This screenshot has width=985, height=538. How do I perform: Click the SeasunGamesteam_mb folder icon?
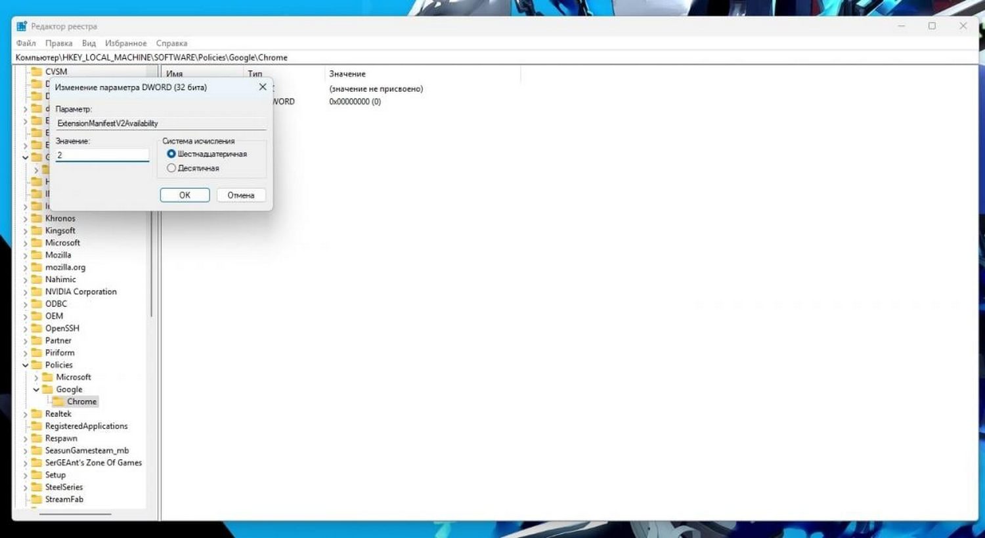[37, 450]
